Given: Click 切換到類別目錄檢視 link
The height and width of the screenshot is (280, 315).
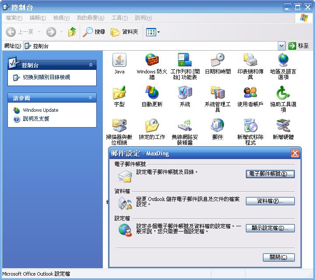Looking at the screenshot, I should pos(46,77).
